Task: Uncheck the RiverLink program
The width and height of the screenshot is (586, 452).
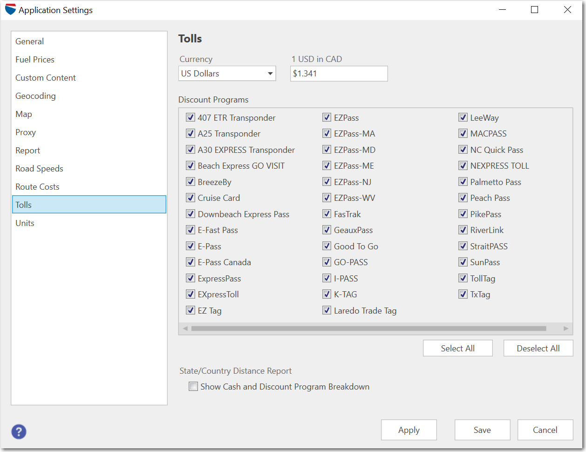Action: 463,230
